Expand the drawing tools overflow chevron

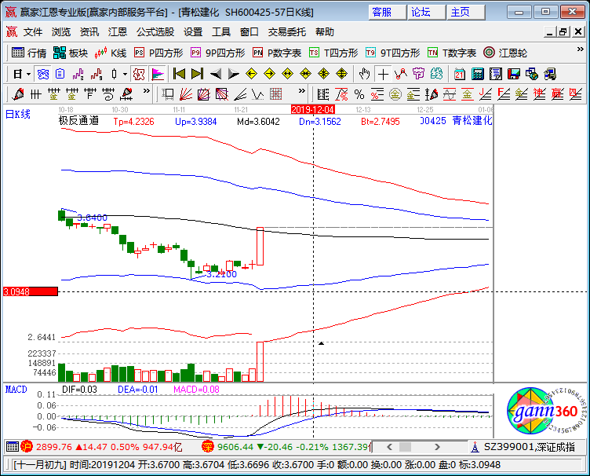click(x=302, y=91)
